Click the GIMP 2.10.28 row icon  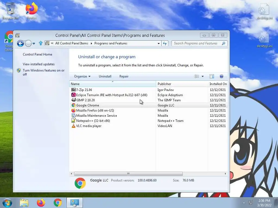pyautogui.click(x=73, y=100)
